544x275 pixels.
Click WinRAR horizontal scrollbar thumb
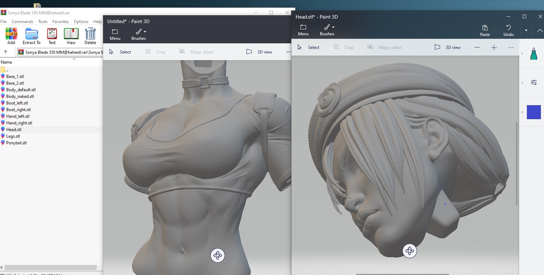tap(51, 267)
